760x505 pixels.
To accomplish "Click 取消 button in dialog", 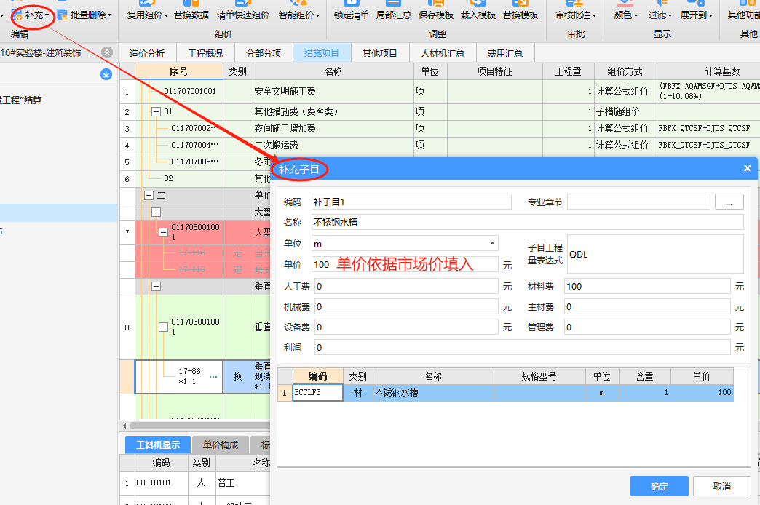I will coord(721,486).
